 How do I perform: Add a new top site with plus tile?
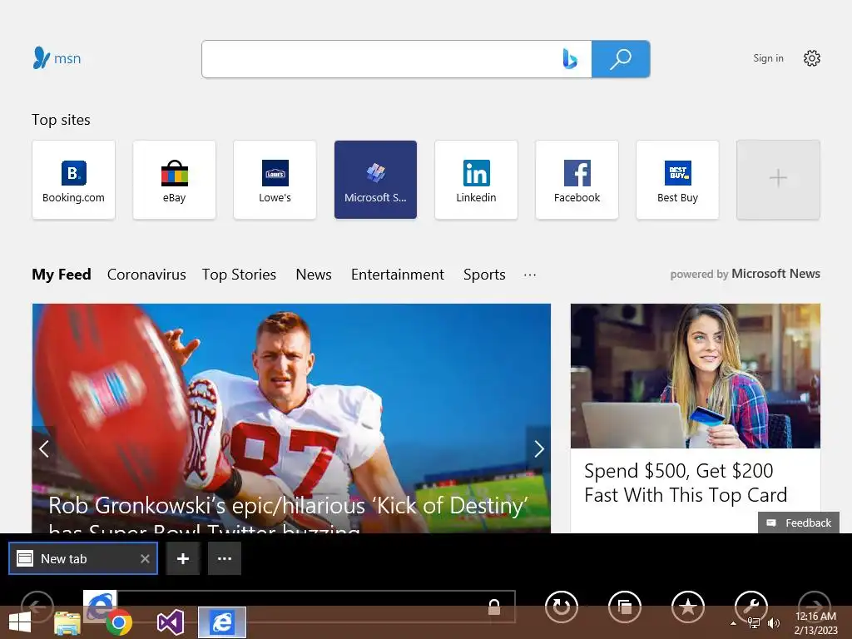(x=778, y=180)
